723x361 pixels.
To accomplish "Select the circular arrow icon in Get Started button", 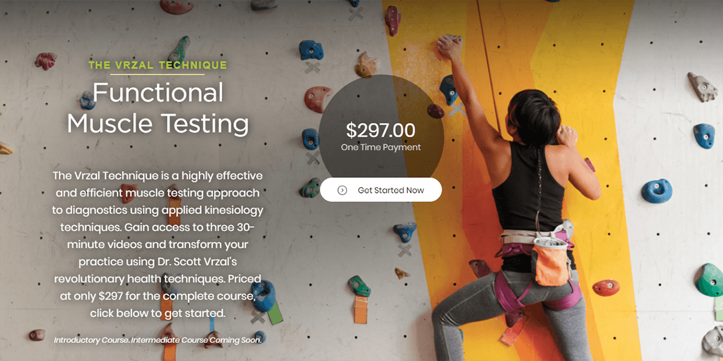I will pos(342,189).
